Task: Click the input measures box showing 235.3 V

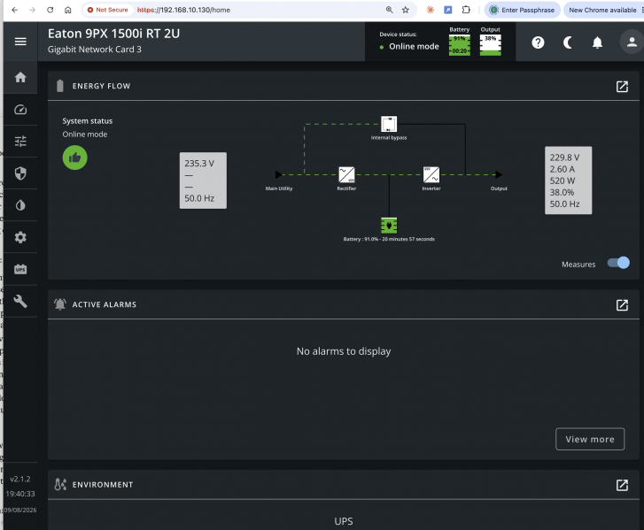Action: coord(203,181)
